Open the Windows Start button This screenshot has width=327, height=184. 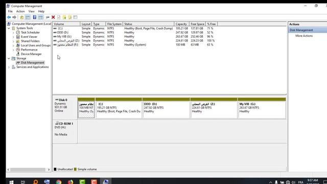(x=11, y=182)
